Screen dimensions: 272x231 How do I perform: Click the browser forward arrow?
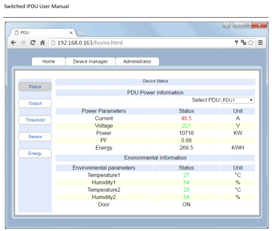(x=23, y=43)
